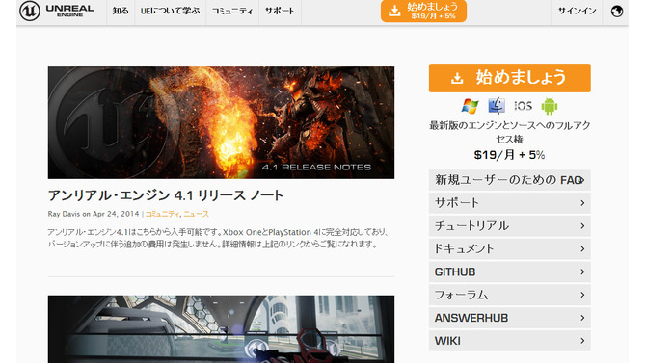Image resolution: width=646 pixels, height=363 pixels.
Task: Open the 4.1 Release Notes banner image
Action: (x=221, y=122)
